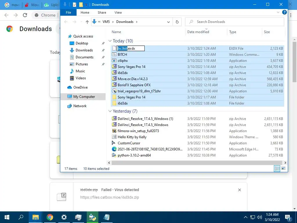Viewport: 297px width, 223px height.
Task: Open address bar history dropdown
Action: click(x=169, y=22)
